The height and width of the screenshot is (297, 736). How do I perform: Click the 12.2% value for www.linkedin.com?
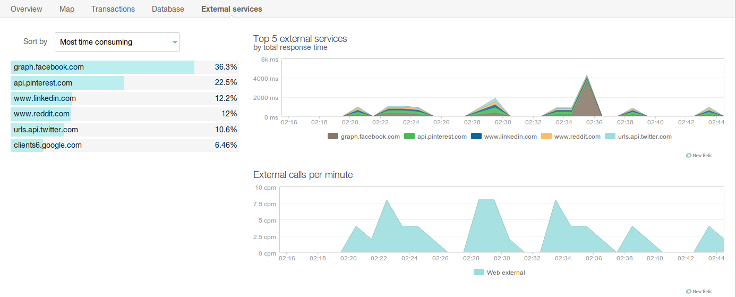click(226, 98)
